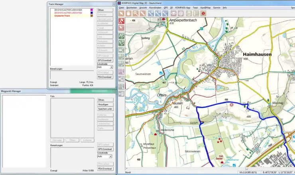Viewport: 295px width, 175px height.
Task: Click Punkte 424 text in Track-Manager
Action: point(88,85)
